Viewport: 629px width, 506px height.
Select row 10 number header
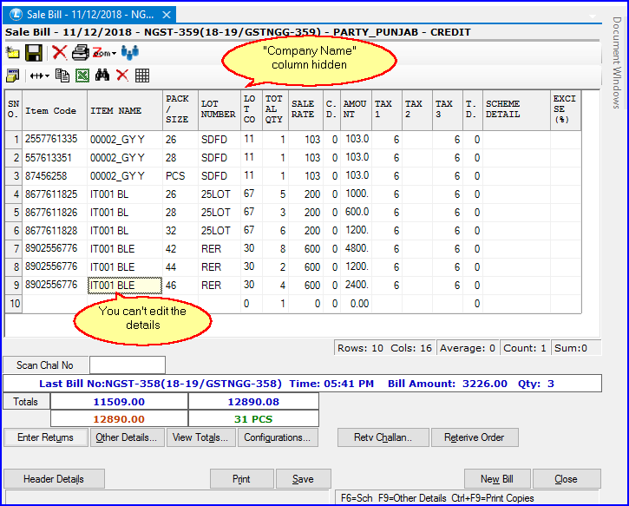coord(14,304)
